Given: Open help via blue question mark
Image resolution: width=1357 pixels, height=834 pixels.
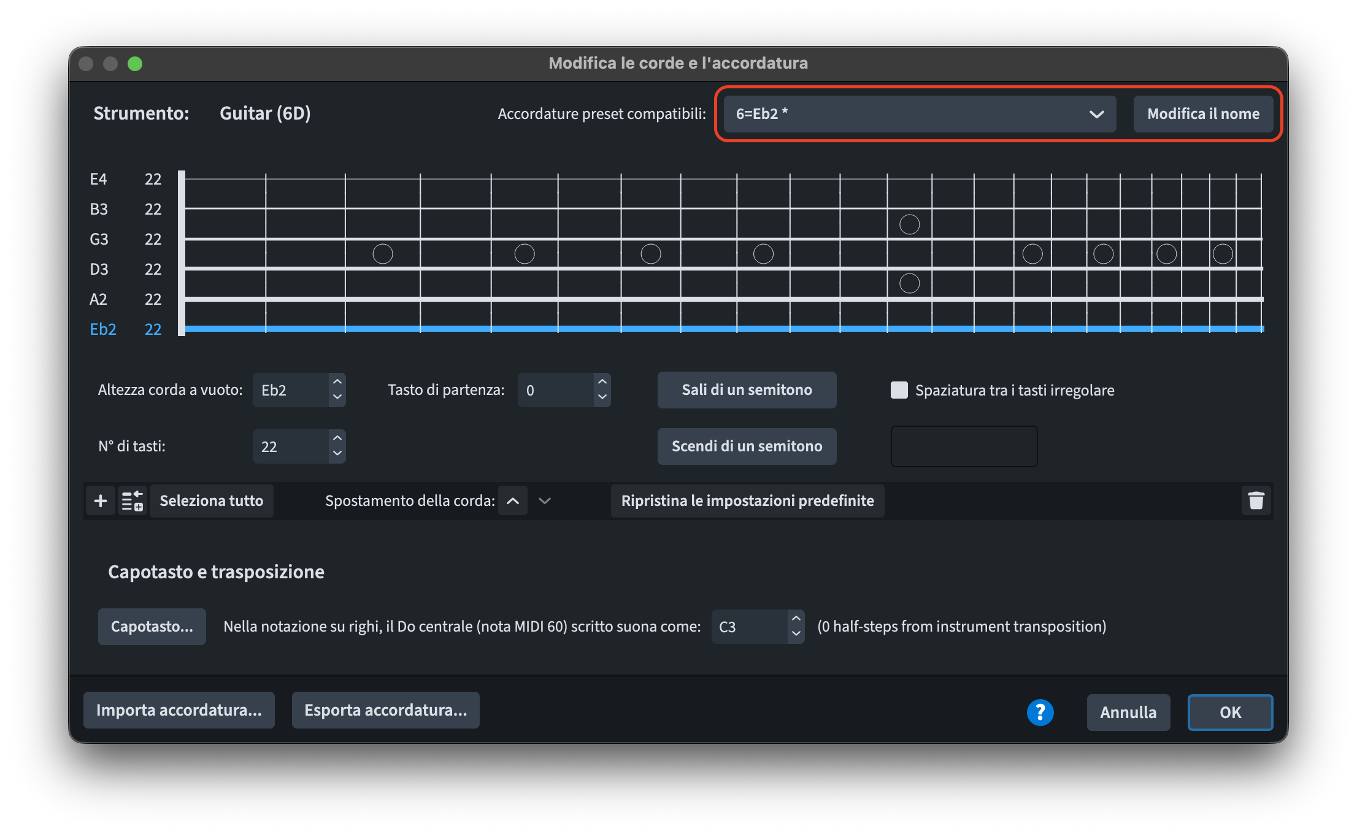Looking at the screenshot, I should 1040,712.
